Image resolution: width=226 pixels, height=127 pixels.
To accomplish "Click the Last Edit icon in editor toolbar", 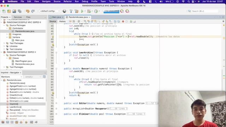I will pyautogui.click(x=70, y=22).
